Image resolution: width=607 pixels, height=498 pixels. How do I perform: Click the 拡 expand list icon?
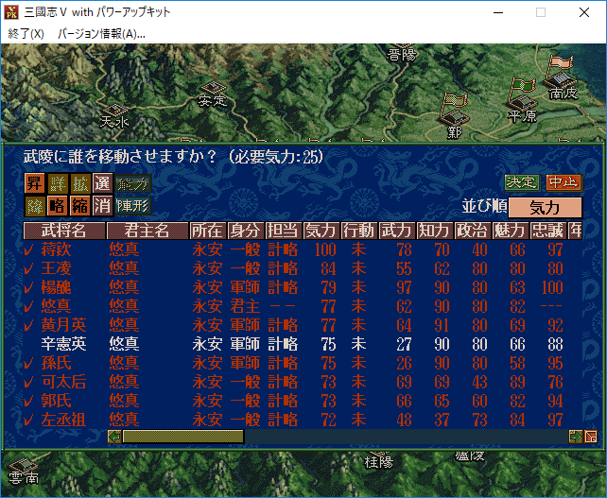coord(80,183)
